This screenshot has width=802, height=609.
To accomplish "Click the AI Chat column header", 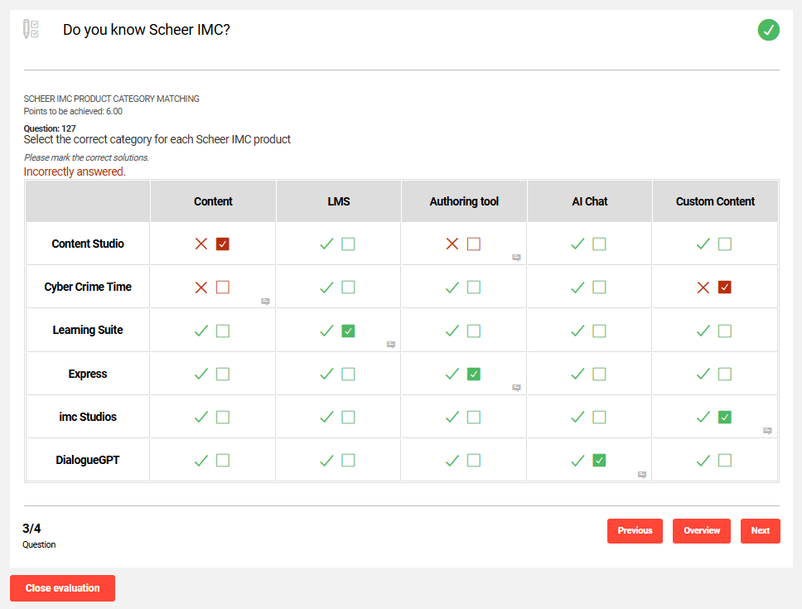I will point(590,201).
